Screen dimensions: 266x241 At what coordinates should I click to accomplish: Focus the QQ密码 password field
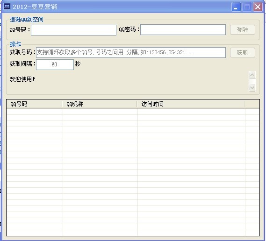click(183, 30)
